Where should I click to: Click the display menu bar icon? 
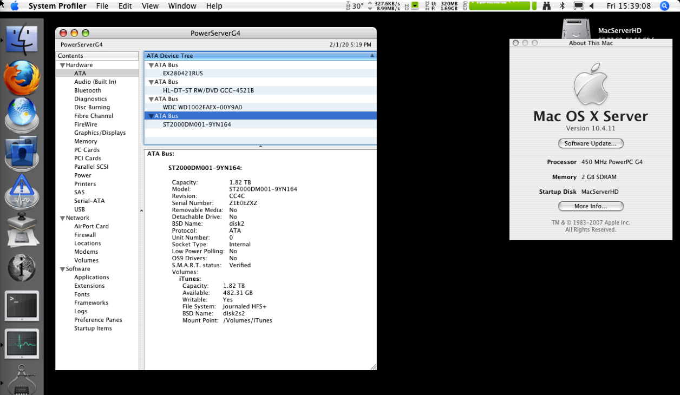[x=578, y=6]
